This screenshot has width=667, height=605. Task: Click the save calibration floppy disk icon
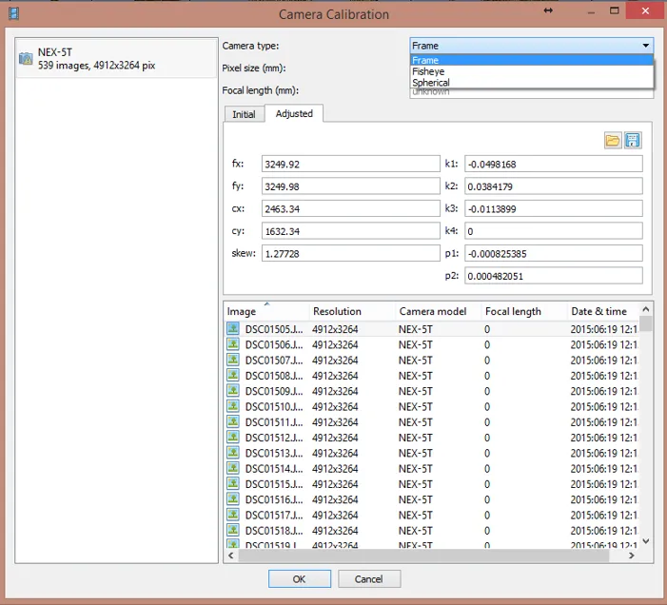632,141
